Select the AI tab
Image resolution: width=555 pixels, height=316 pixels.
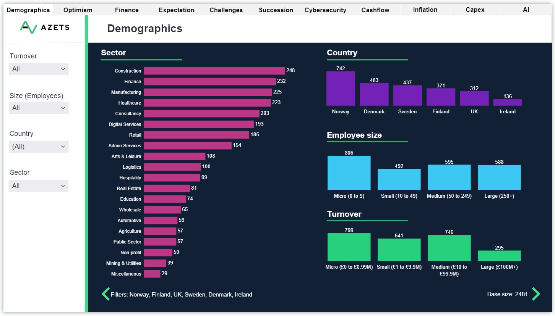tap(526, 10)
